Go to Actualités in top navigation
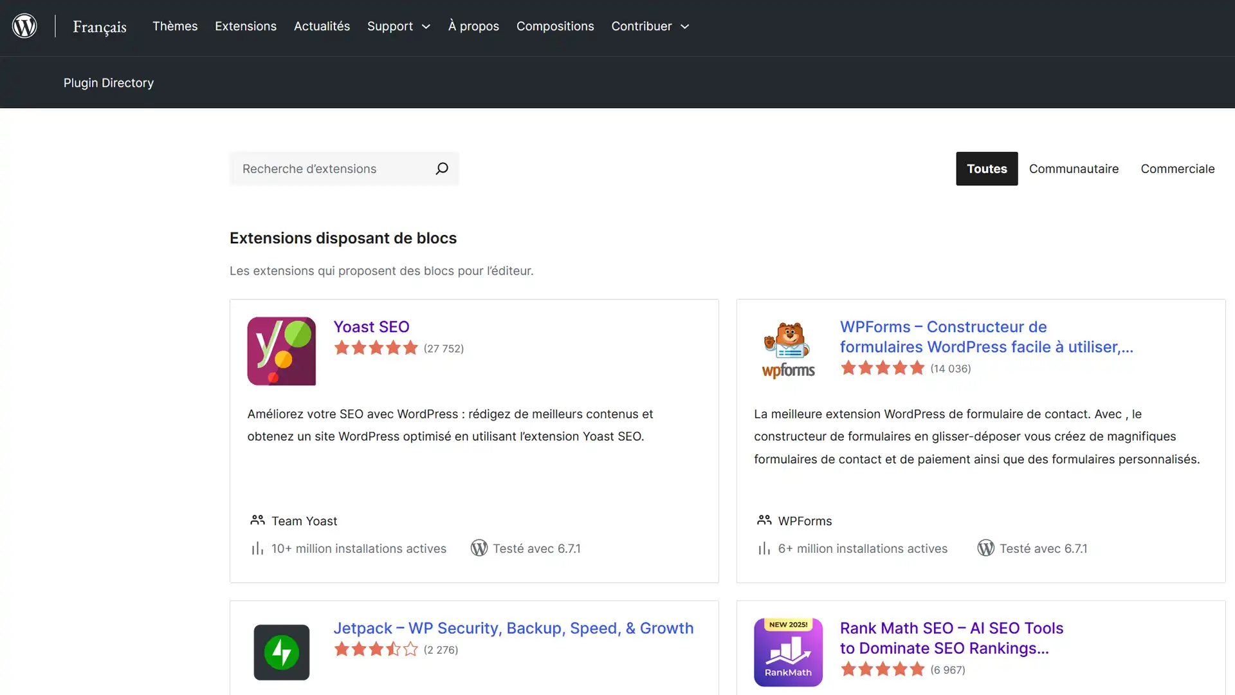Screen dimensions: 1235x695 pos(322,26)
